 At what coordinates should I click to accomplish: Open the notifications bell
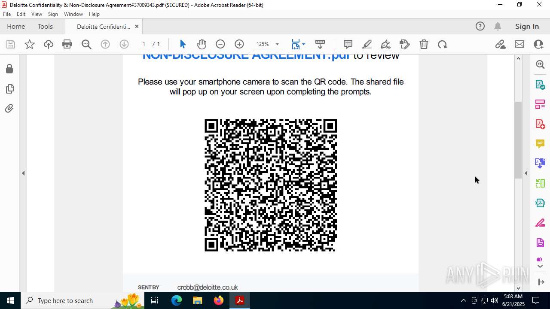498,27
